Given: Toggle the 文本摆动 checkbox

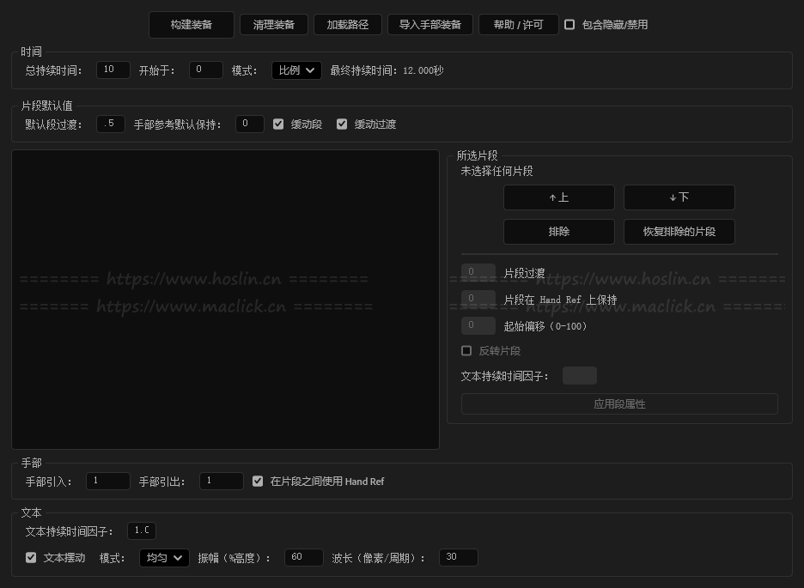Looking at the screenshot, I should [31, 558].
